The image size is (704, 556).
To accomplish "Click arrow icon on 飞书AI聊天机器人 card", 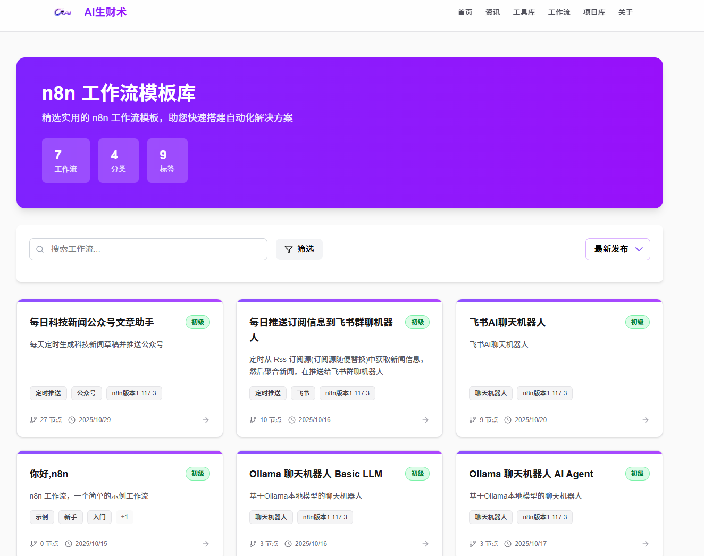I will tap(646, 420).
